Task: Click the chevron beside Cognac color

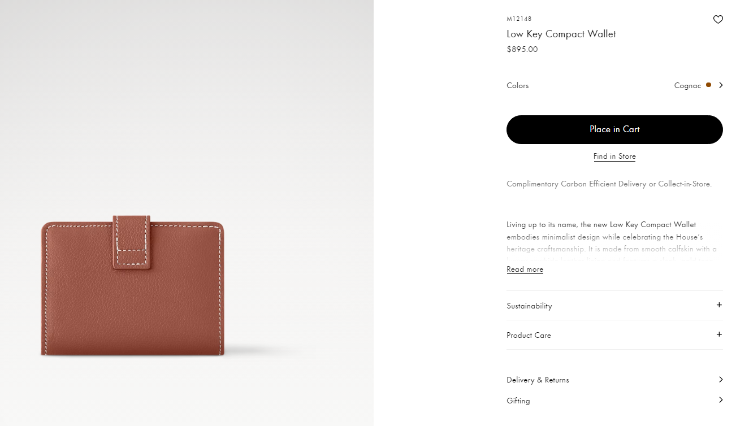Action: [721, 85]
